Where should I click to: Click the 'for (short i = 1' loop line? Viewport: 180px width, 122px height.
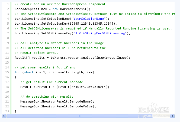(54, 72)
